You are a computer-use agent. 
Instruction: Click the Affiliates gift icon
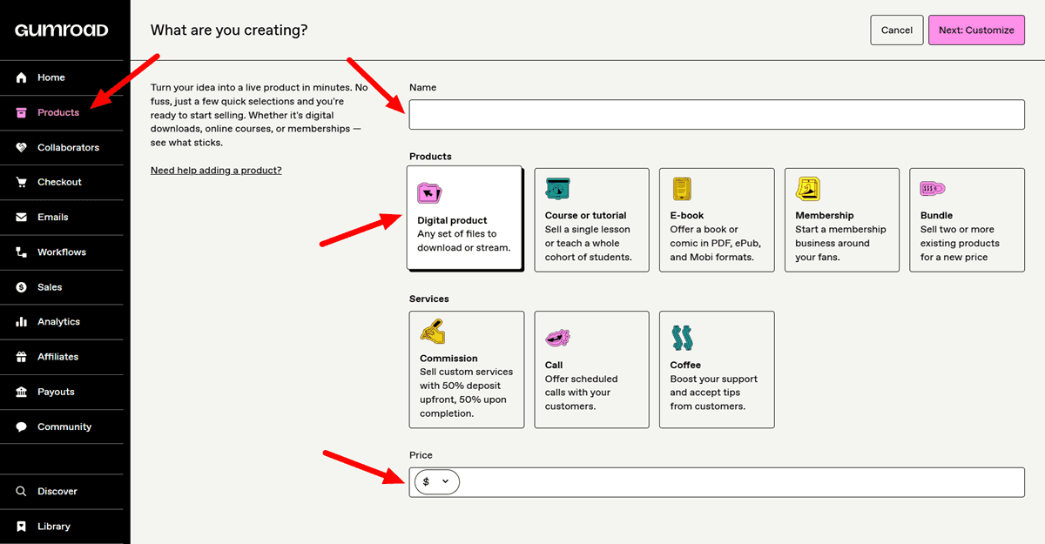tap(22, 357)
